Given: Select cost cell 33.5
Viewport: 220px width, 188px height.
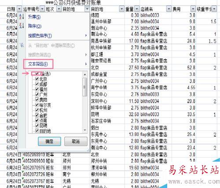Looking at the screenshot, I should click(x=184, y=114).
